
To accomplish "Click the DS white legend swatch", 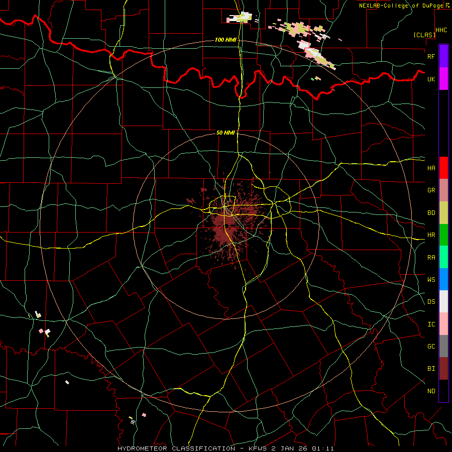I will pos(443,301).
